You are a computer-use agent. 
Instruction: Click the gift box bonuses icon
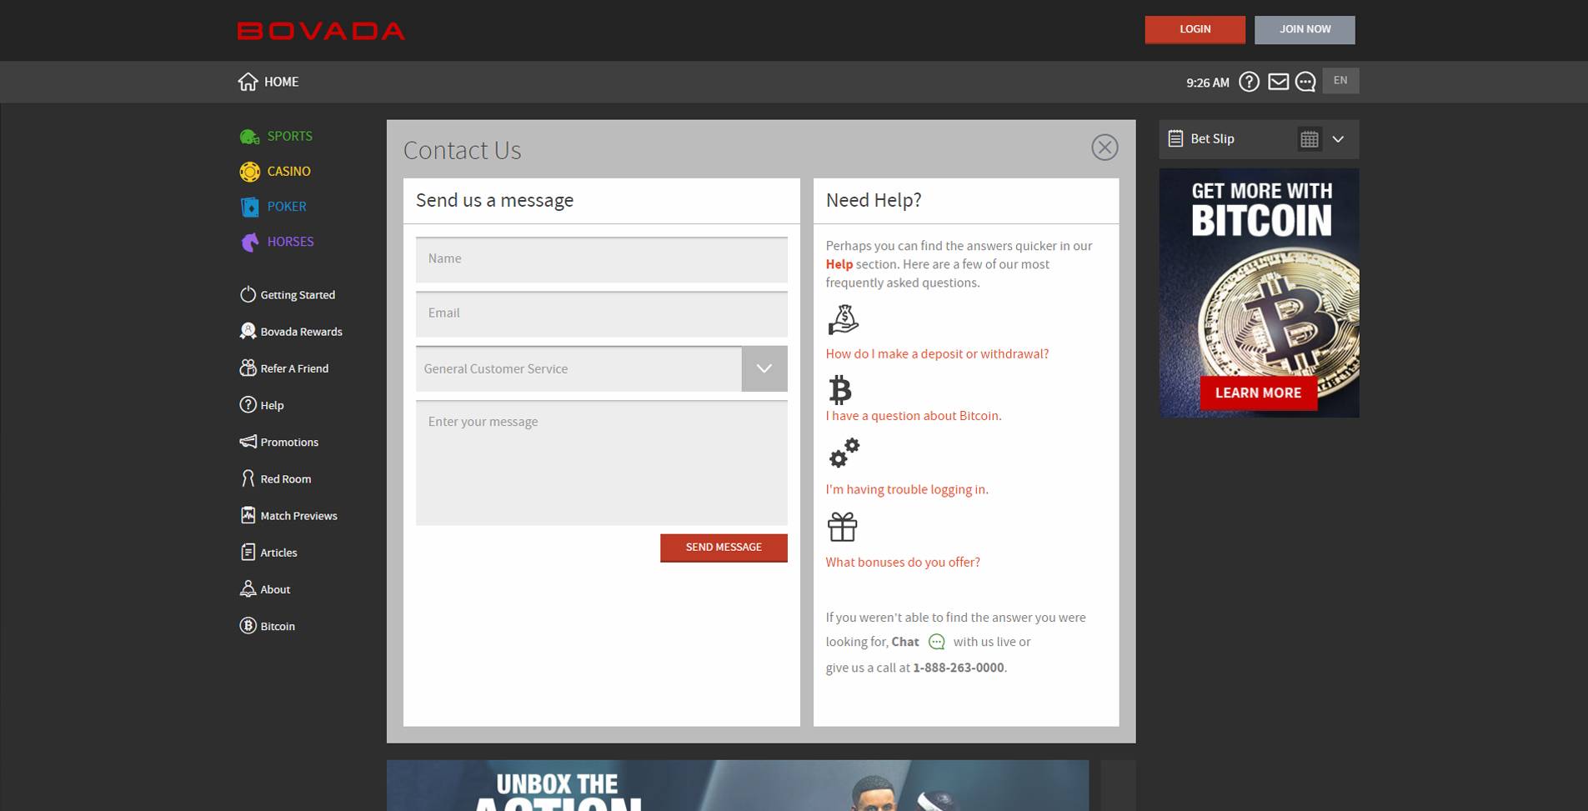(842, 527)
